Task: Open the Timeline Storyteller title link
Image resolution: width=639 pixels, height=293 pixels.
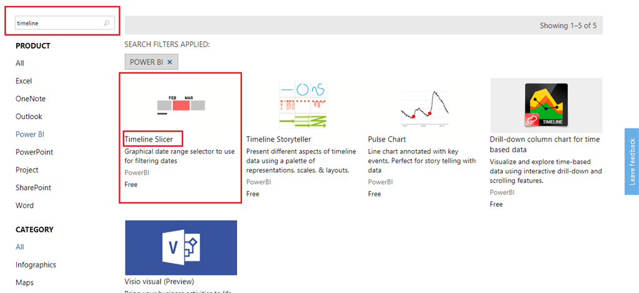Action: click(278, 139)
